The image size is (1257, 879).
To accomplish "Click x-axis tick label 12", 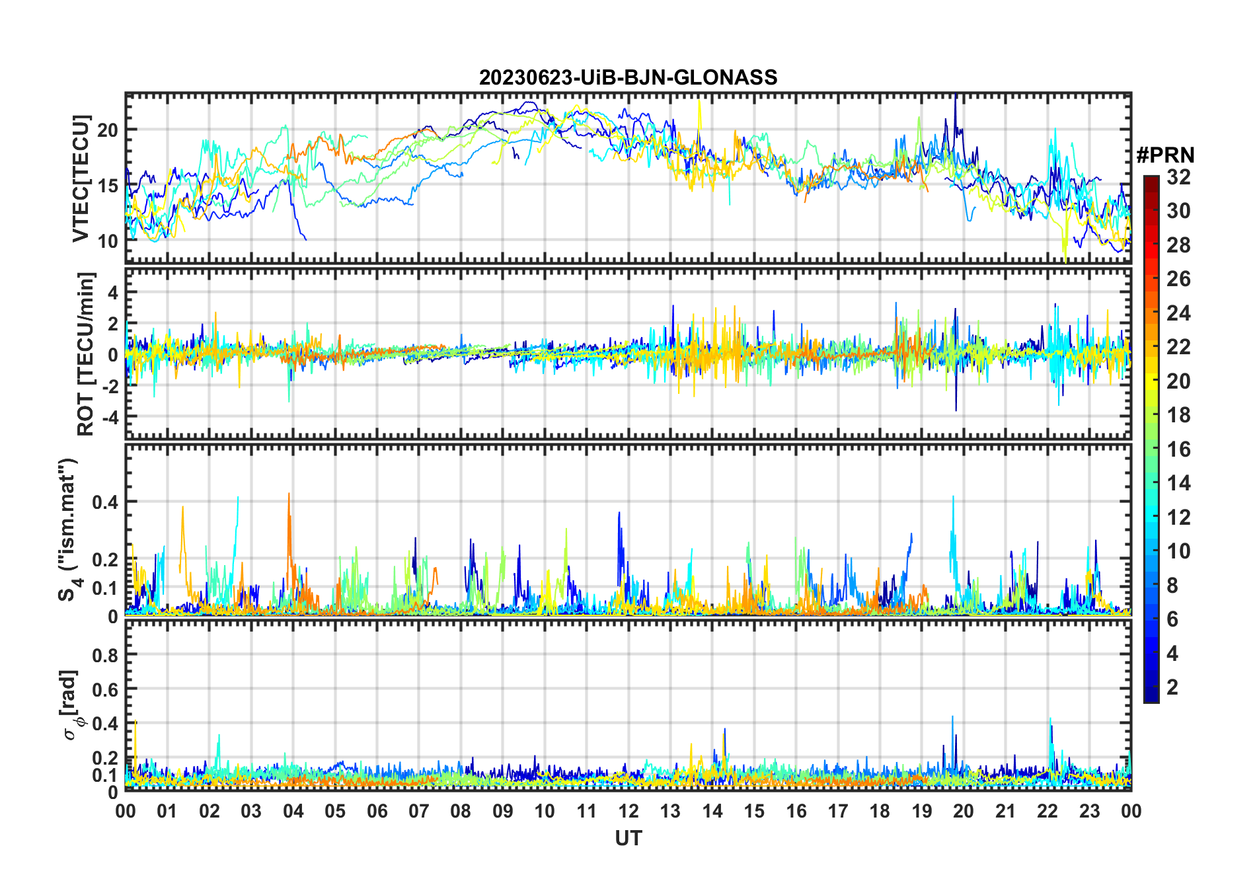I will (628, 811).
